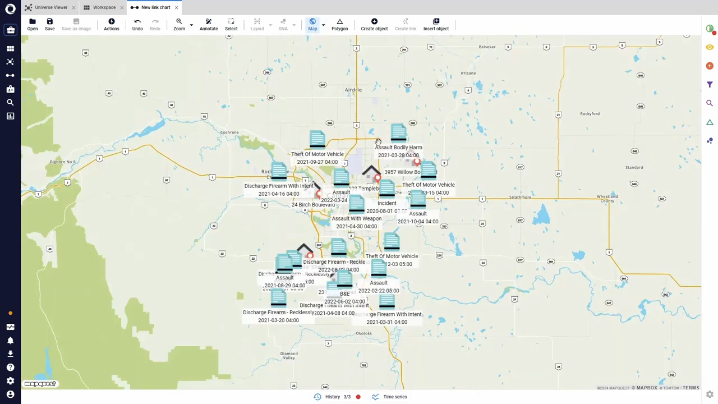Click the orange plus icon on right rail
The width and height of the screenshot is (718, 404).
pyautogui.click(x=710, y=66)
